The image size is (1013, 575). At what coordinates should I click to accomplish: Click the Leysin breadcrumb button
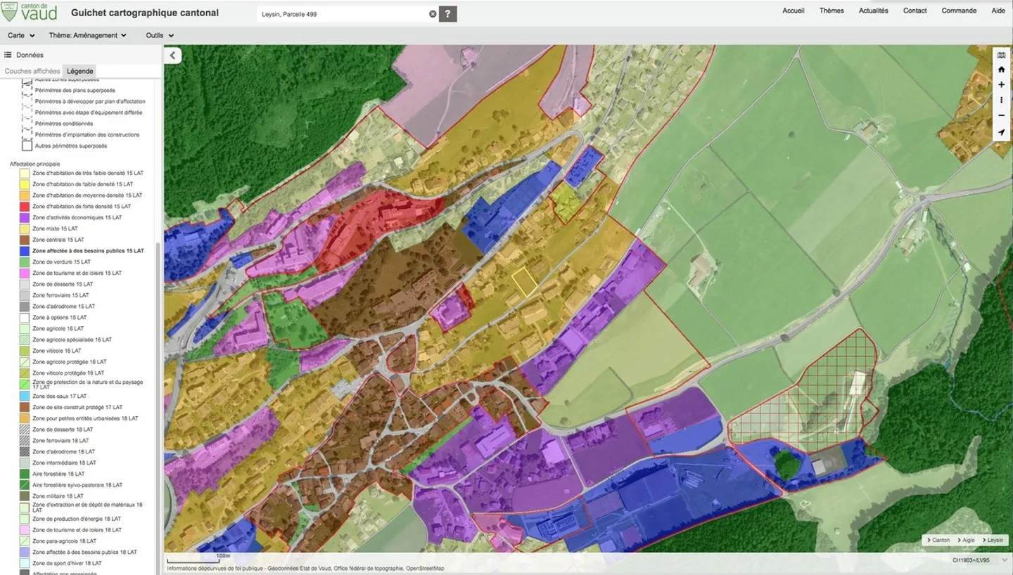click(x=993, y=540)
